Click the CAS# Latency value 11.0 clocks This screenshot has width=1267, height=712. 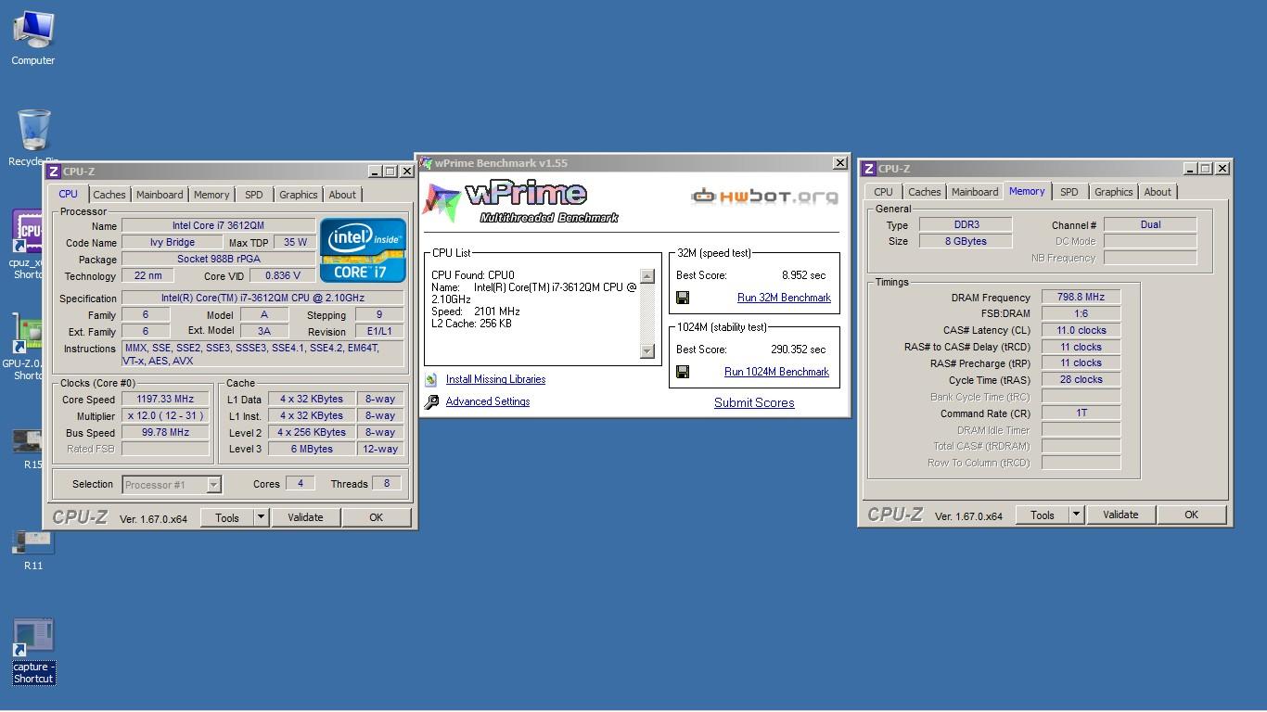pyautogui.click(x=1081, y=330)
